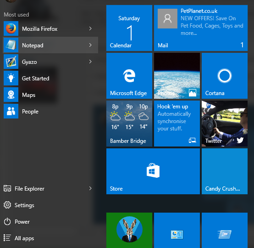
Task: Click the PetPlanet.co.uk sender avatar
Action: 167,18
